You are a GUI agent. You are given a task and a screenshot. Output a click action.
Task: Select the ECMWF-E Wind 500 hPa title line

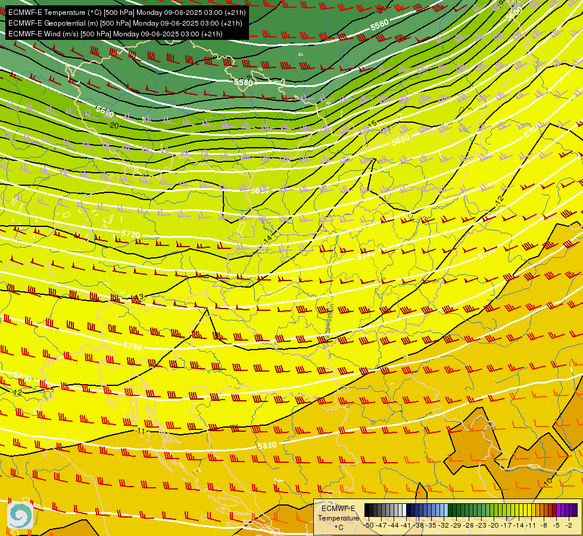tap(116, 34)
